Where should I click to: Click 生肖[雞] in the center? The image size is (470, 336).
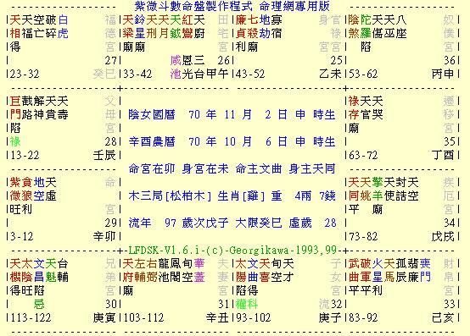coord(241,196)
